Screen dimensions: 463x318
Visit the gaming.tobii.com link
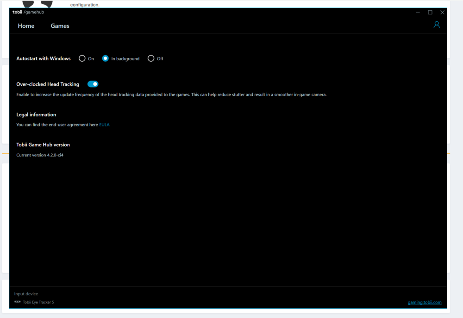coord(425,302)
